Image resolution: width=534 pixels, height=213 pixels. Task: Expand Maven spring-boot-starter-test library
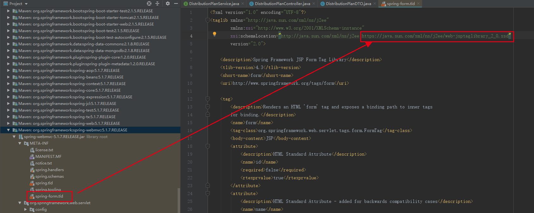point(8,11)
